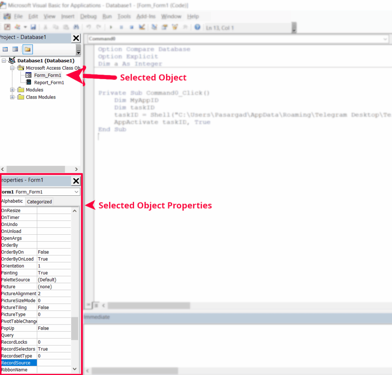The image size is (392, 375).
Task: Click Project panel horizontal scroll left arrow
Action: 3,169
